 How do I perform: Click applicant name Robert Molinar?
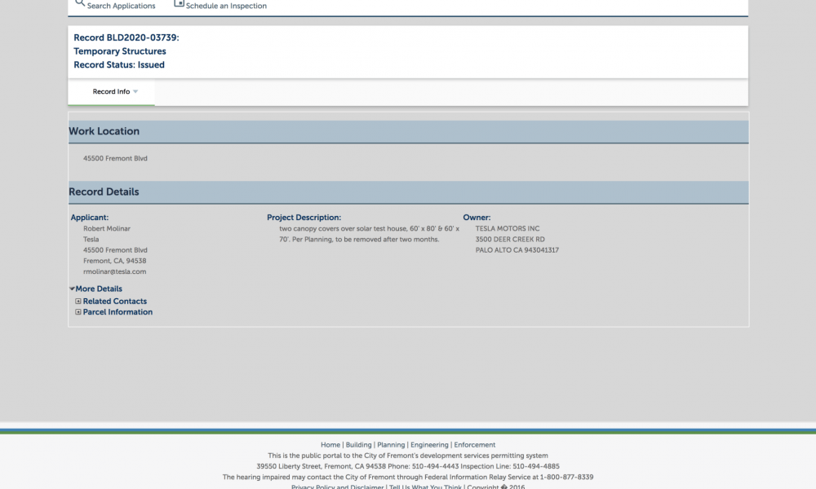click(107, 229)
